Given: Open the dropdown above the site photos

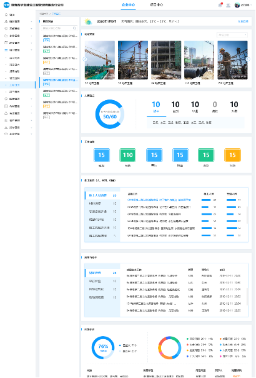Looking at the screenshot, I should tap(232, 35).
